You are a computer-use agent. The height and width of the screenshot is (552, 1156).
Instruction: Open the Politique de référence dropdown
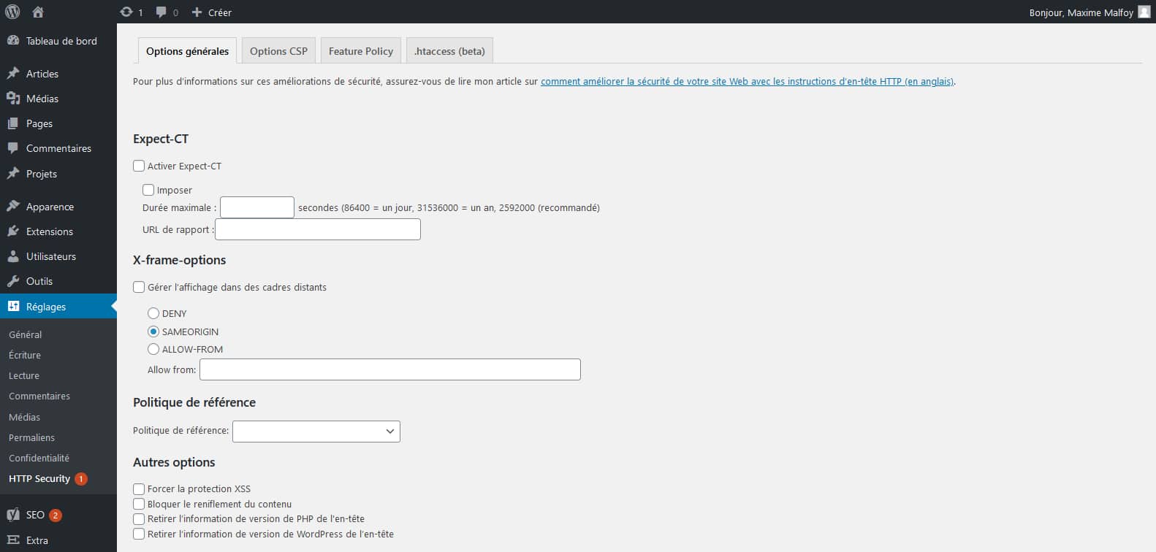tap(316, 431)
